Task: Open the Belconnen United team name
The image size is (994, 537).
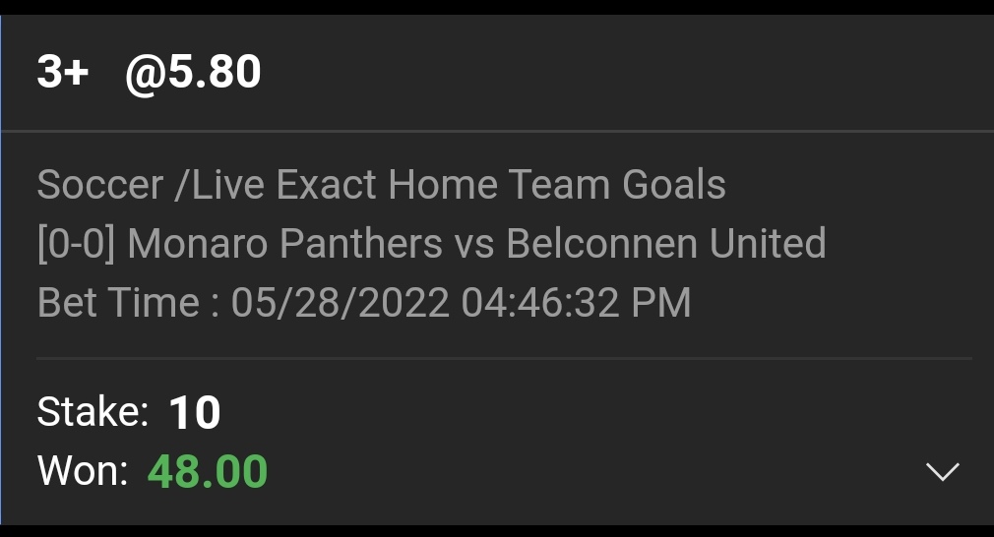Action: tap(665, 244)
